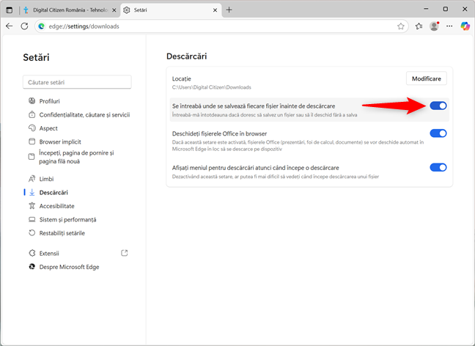Open the Edge profile avatar
Image resolution: width=475 pixels, height=346 pixels.
[x=434, y=26]
